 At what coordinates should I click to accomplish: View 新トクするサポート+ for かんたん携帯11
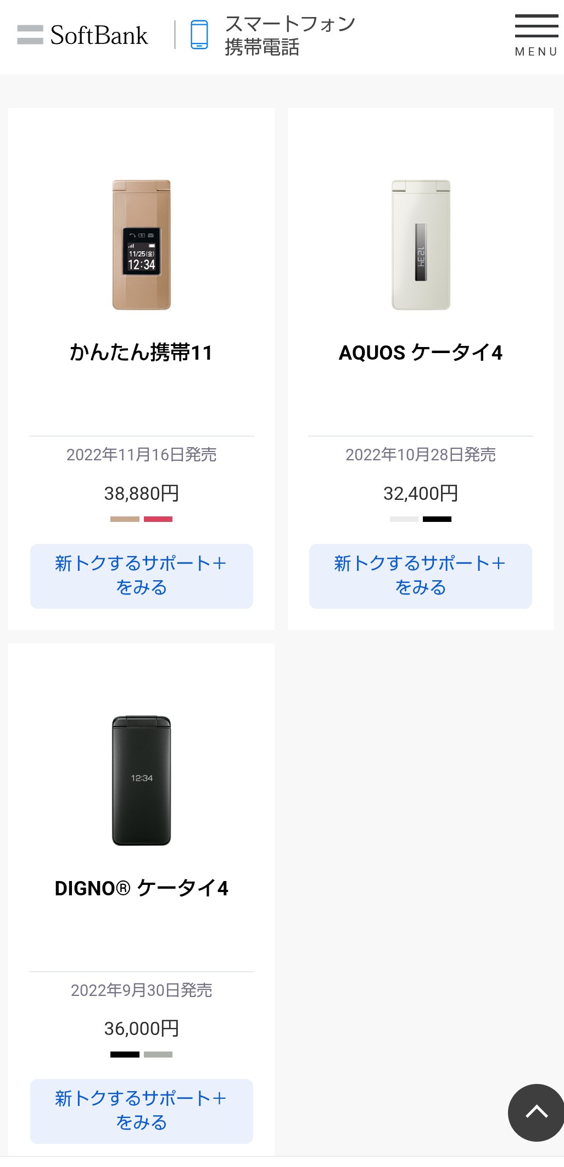pos(142,576)
